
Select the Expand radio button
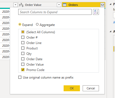click(x=20, y=25)
